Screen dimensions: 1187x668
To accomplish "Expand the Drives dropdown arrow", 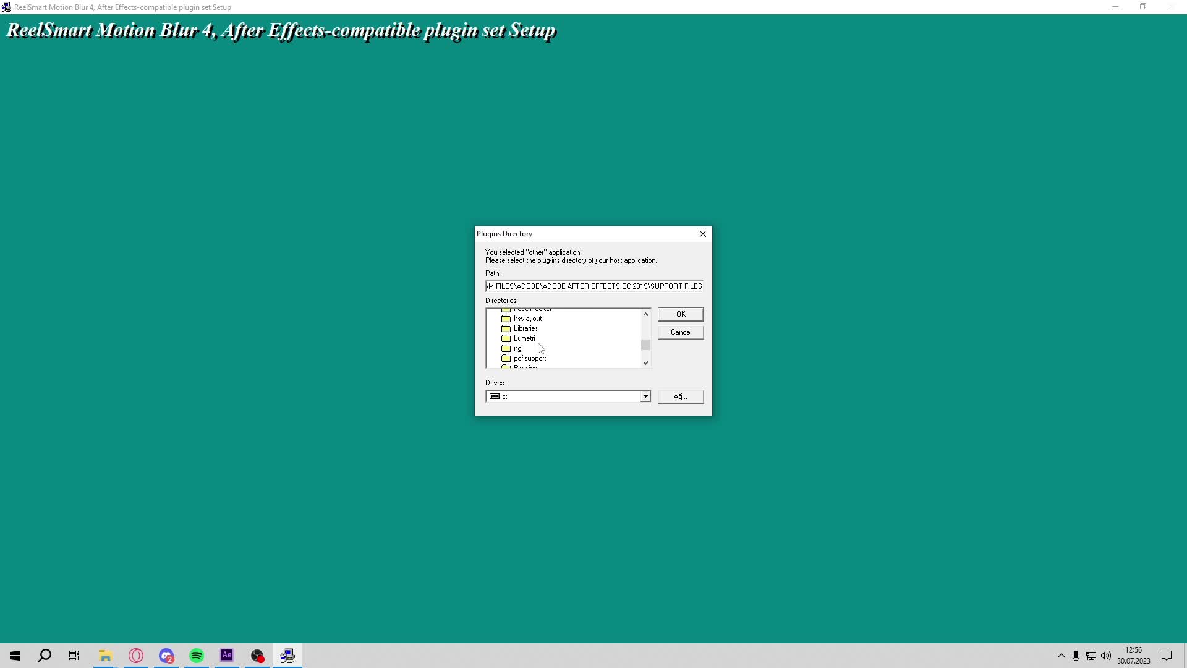I will (x=645, y=396).
